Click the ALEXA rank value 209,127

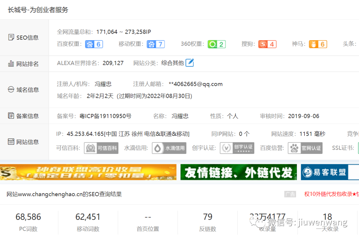click(113, 63)
